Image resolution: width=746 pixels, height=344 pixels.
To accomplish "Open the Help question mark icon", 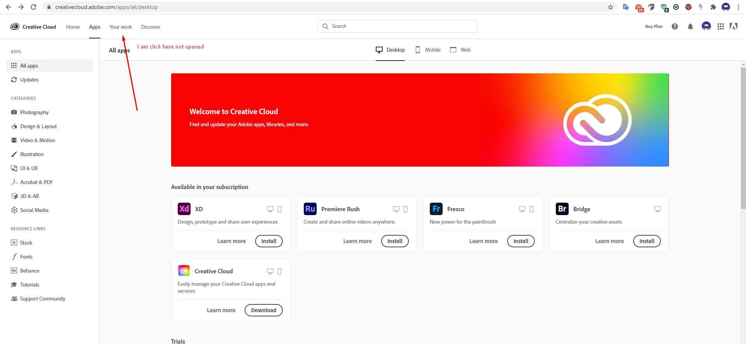I will coord(675,26).
